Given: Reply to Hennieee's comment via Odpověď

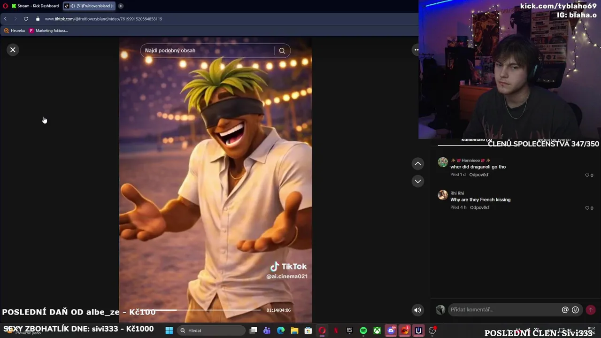Looking at the screenshot, I should pyautogui.click(x=479, y=175).
